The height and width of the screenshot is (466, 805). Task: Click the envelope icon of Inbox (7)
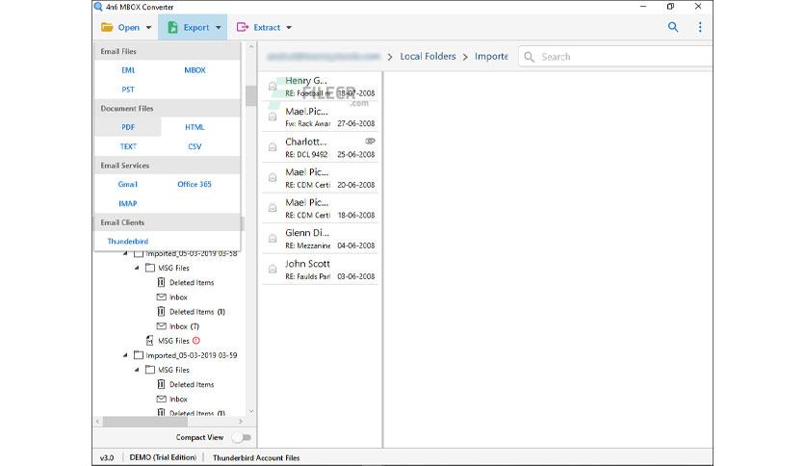click(161, 325)
